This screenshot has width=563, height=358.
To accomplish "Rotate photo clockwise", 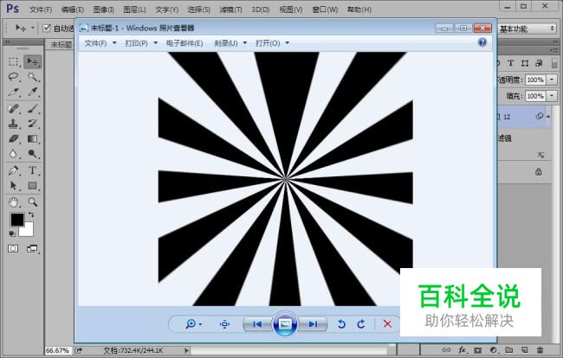I will [361, 324].
